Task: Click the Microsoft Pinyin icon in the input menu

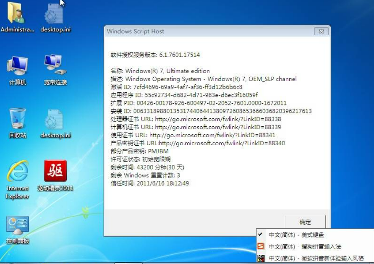Action: (261, 258)
